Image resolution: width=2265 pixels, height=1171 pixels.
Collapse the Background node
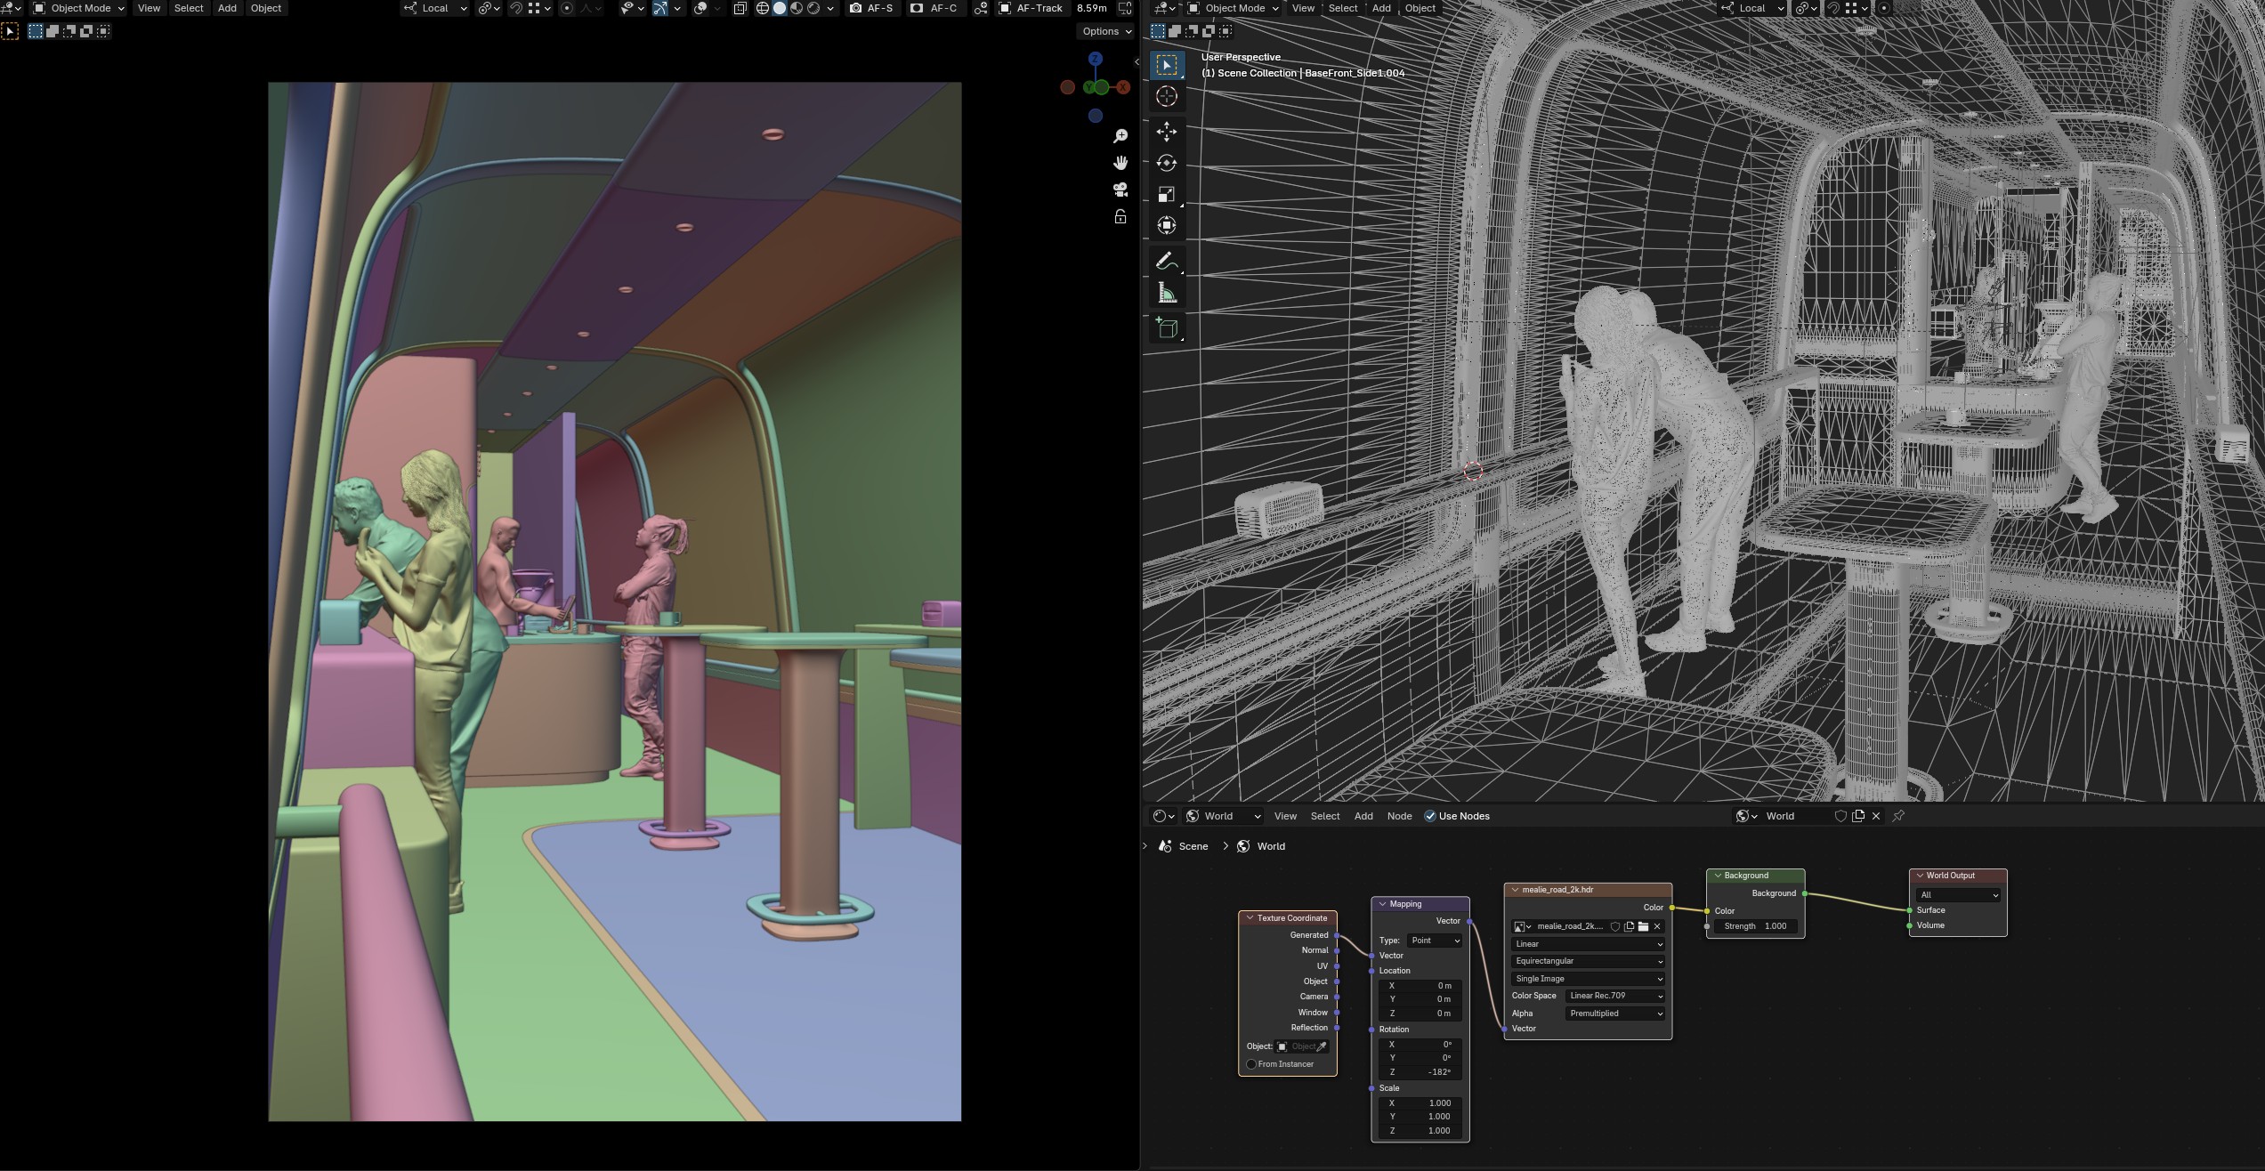pos(1718,876)
